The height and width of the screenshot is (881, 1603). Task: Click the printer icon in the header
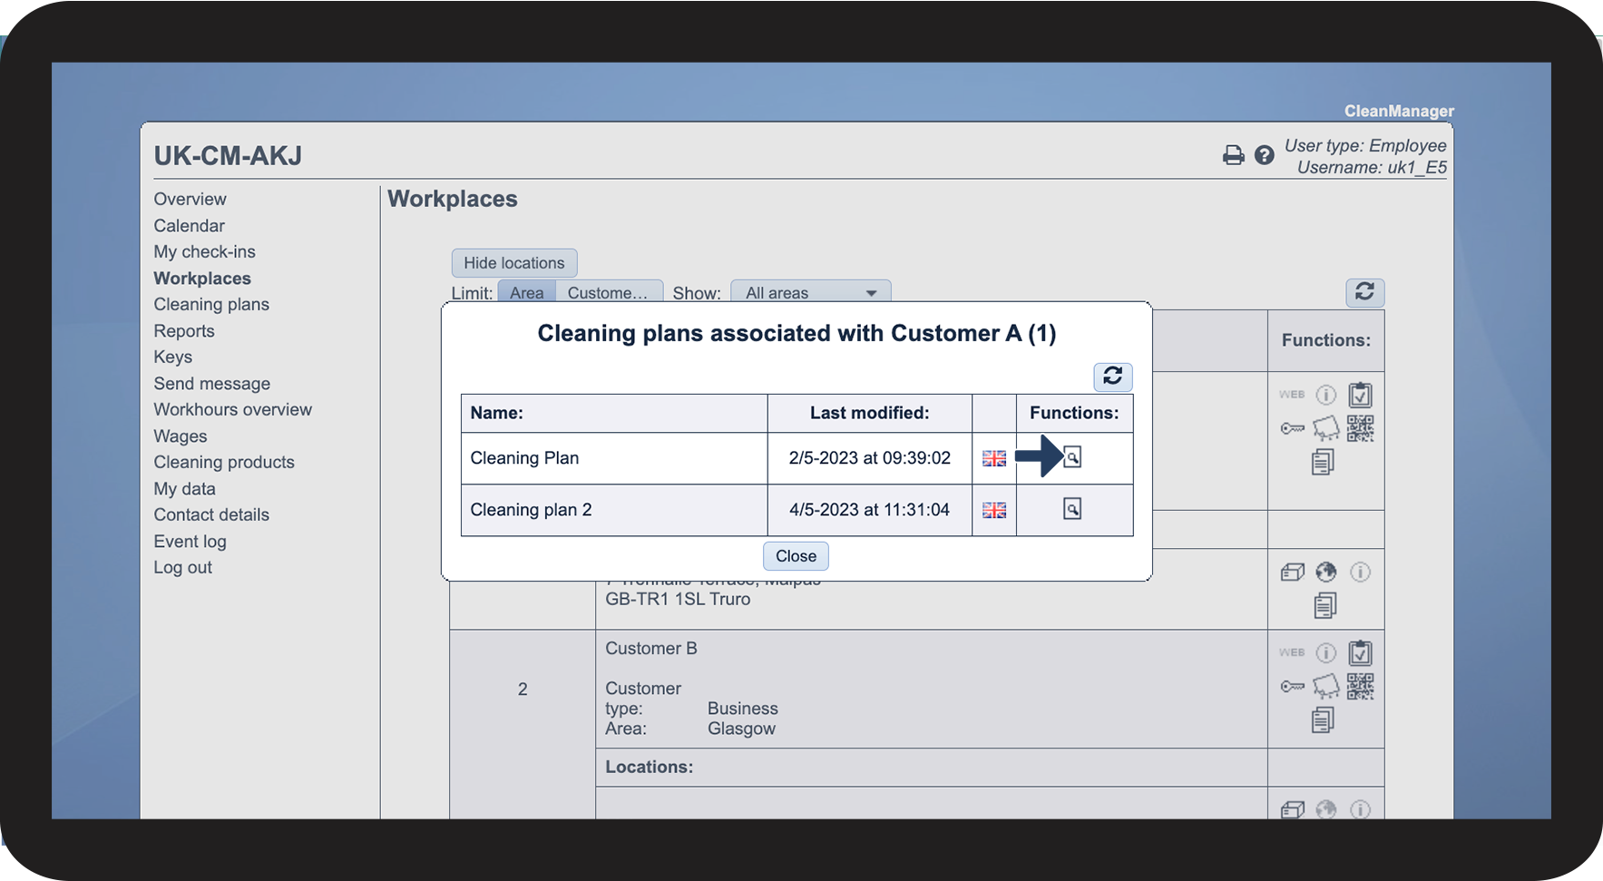(1233, 155)
